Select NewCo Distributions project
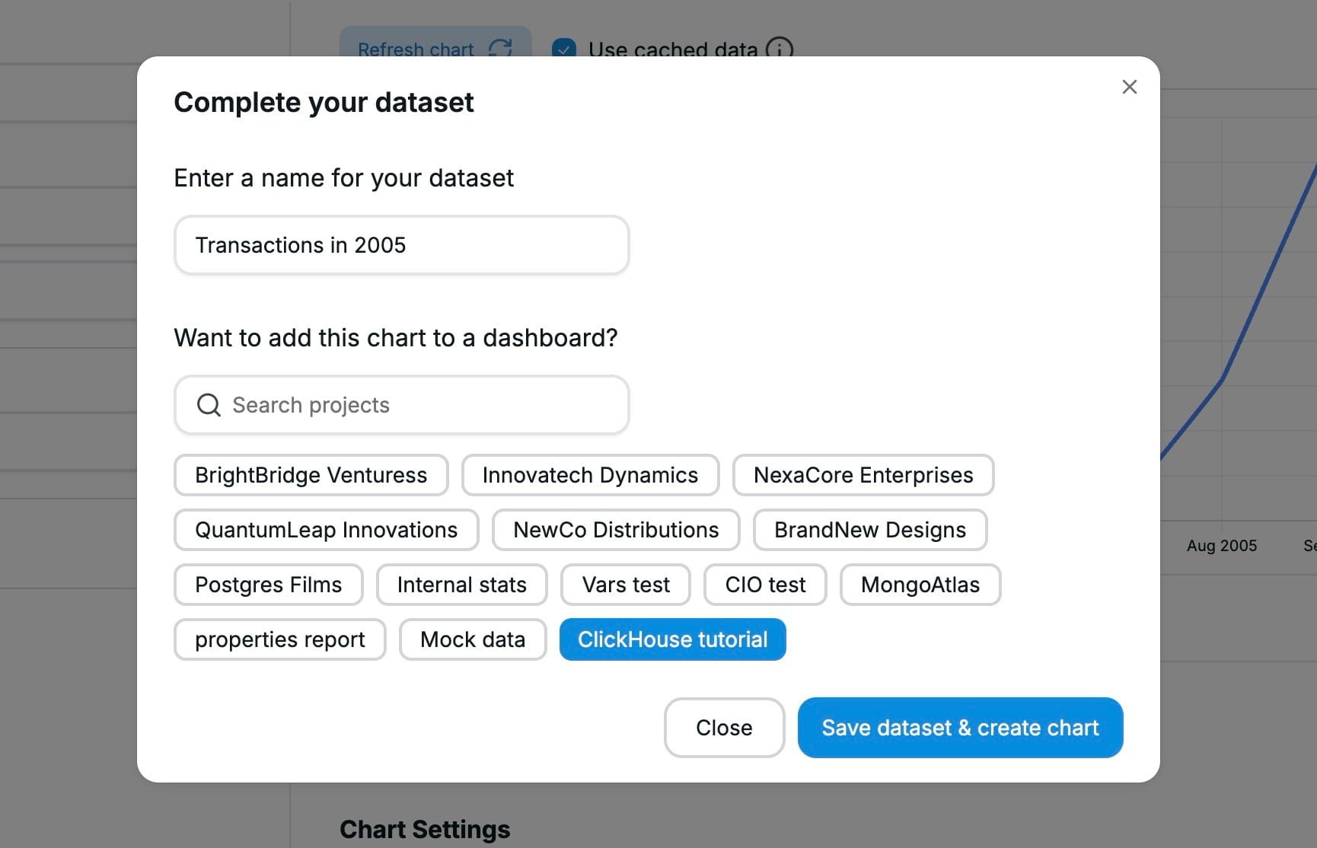The width and height of the screenshot is (1317, 848). (615, 530)
